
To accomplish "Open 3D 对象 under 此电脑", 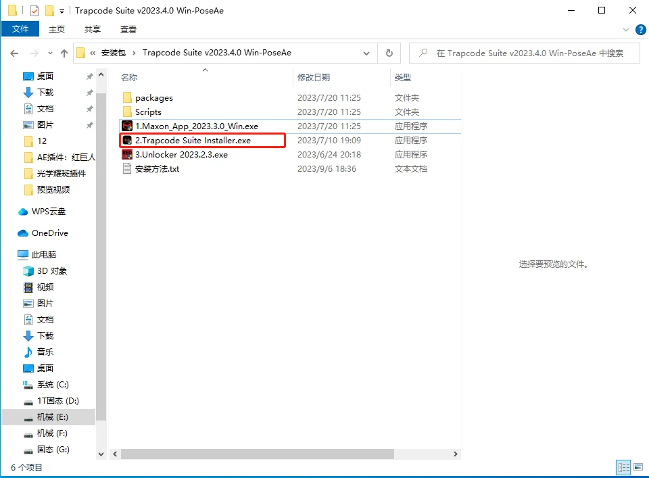I will pos(52,270).
